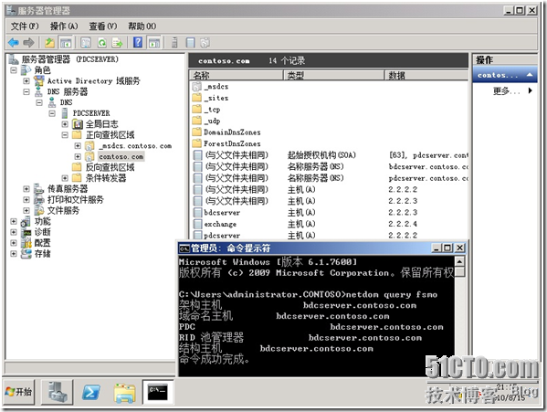547x412 pixels.
Task: Collapse the contos... actions section
Action: coord(530,75)
